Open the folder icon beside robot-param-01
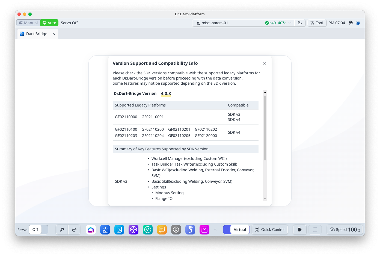Image resolution: width=380 pixels, height=256 pixels. tap(300, 23)
